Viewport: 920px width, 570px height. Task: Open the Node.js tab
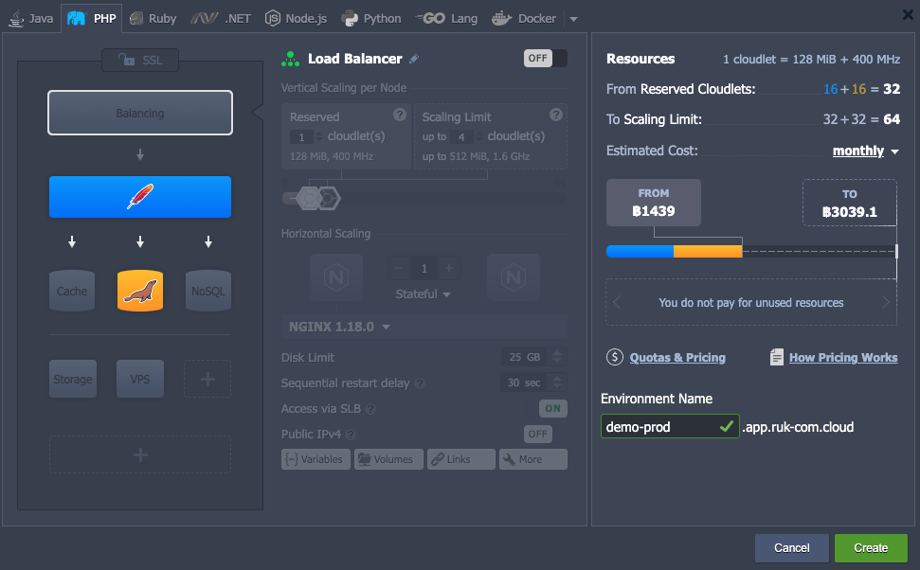[296, 18]
